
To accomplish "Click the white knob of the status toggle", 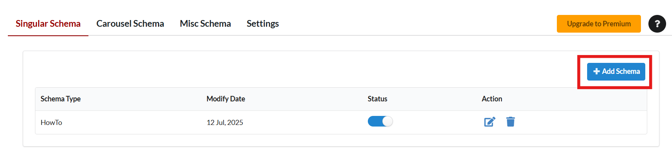I will click(387, 121).
